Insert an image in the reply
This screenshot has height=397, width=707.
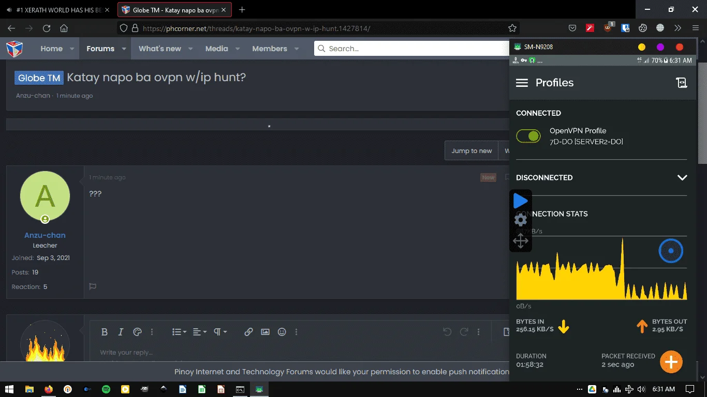265,332
